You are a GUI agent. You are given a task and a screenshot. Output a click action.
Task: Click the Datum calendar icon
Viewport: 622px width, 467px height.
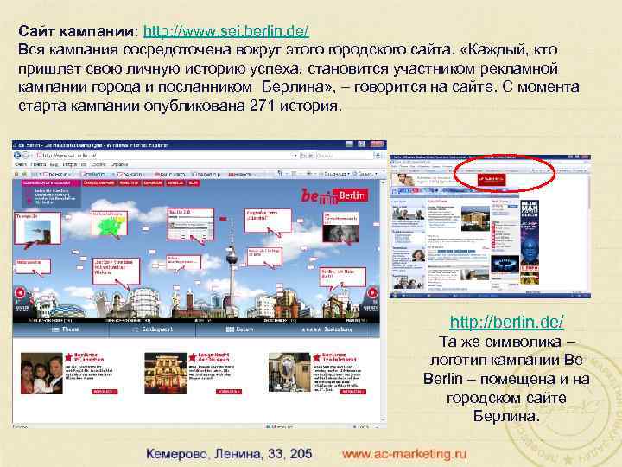point(230,329)
